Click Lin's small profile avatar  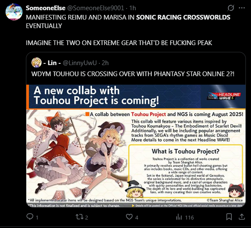[37, 63]
